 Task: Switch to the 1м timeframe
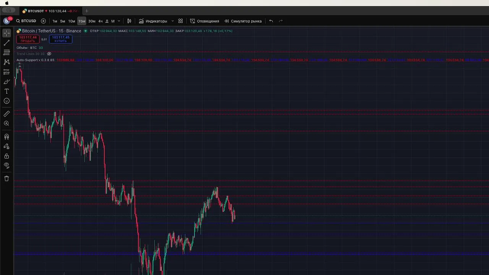point(55,21)
